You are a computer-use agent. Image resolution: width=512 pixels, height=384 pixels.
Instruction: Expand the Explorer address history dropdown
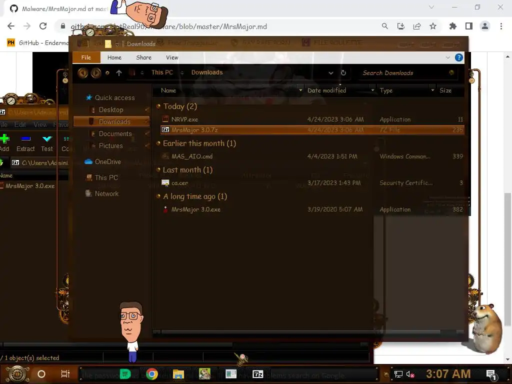[x=331, y=73]
